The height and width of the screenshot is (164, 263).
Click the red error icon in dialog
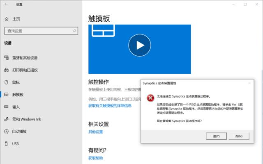coord(150,98)
